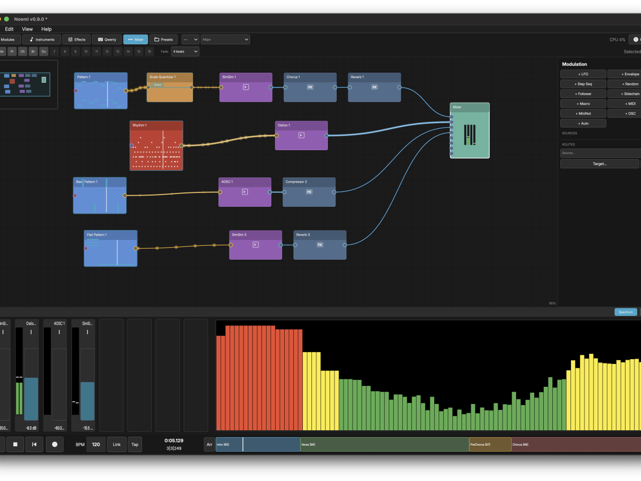Open the Major scale dropdown
The width and height of the screenshot is (641, 481).
click(x=225, y=40)
